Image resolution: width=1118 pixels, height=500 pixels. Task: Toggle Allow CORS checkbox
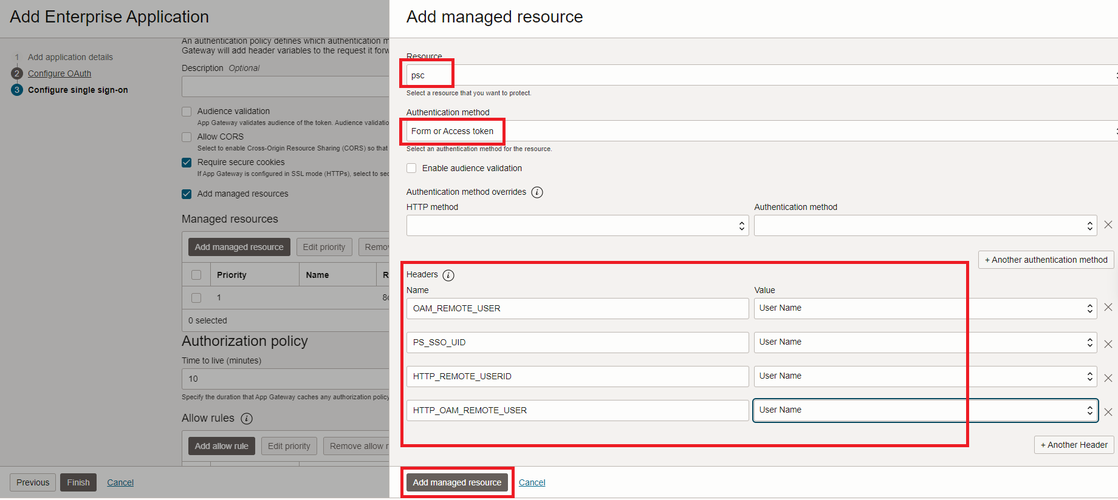click(x=187, y=137)
